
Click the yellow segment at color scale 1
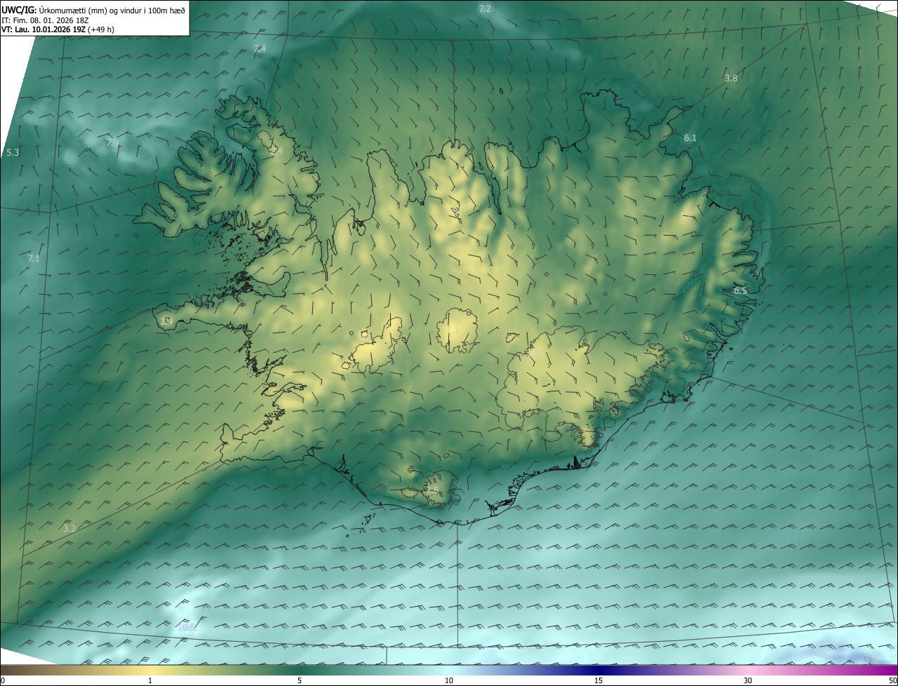tap(150, 670)
